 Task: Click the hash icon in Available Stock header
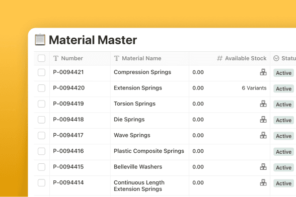[x=219, y=58]
